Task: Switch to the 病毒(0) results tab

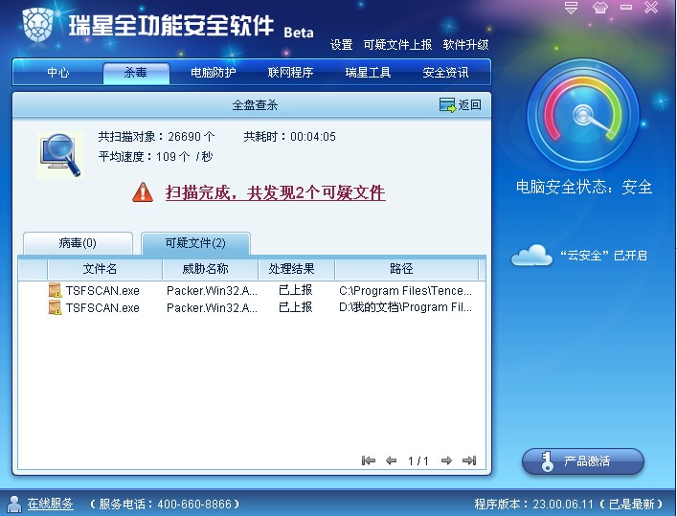Action: (78, 243)
